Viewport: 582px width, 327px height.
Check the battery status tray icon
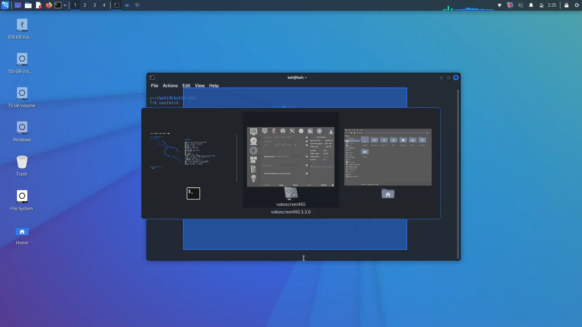[x=542, y=5]
